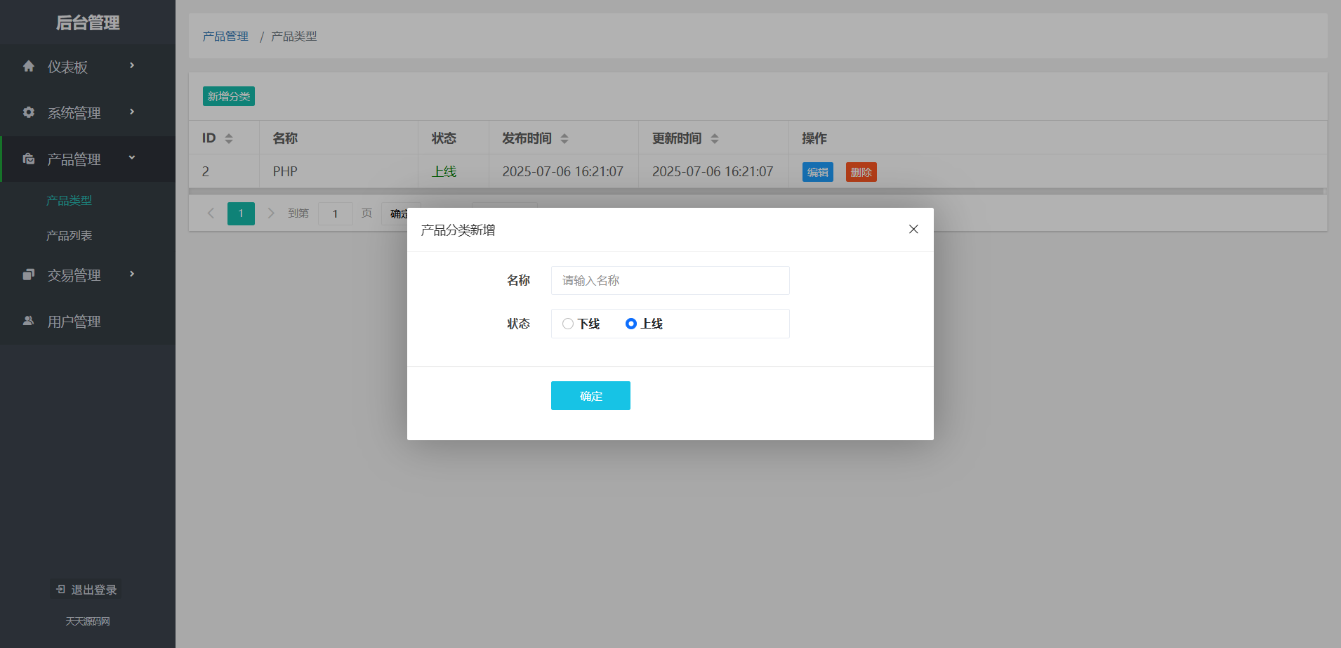Select the 产品类型 submenu item
The width and height of the screenshot is (1341, 648).
coord(69,200)
